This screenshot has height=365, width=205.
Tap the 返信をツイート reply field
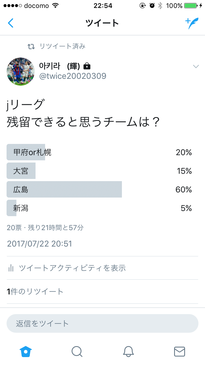[x=102, y=323]
